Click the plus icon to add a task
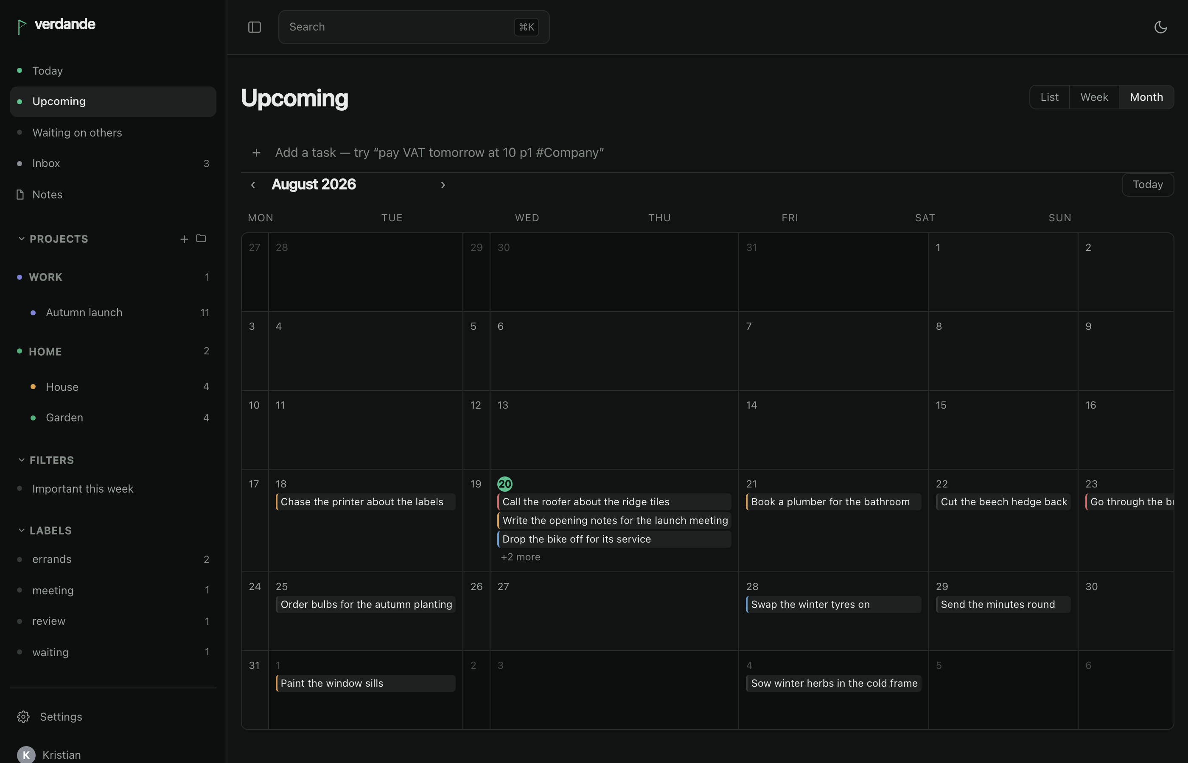The width and height of the screenshot is (1188, 763). tap(256, 153)
